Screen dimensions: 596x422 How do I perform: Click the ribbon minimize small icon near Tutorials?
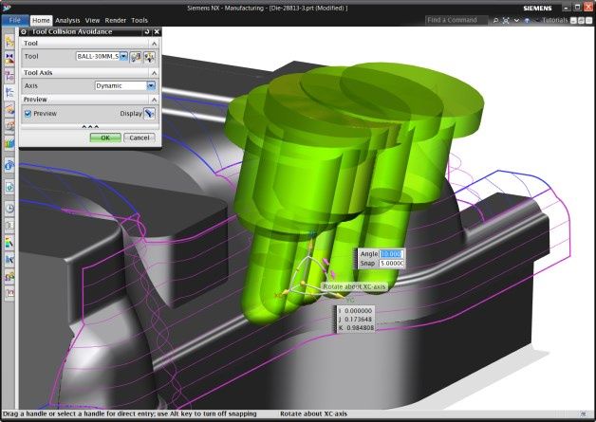coord(573,21)
